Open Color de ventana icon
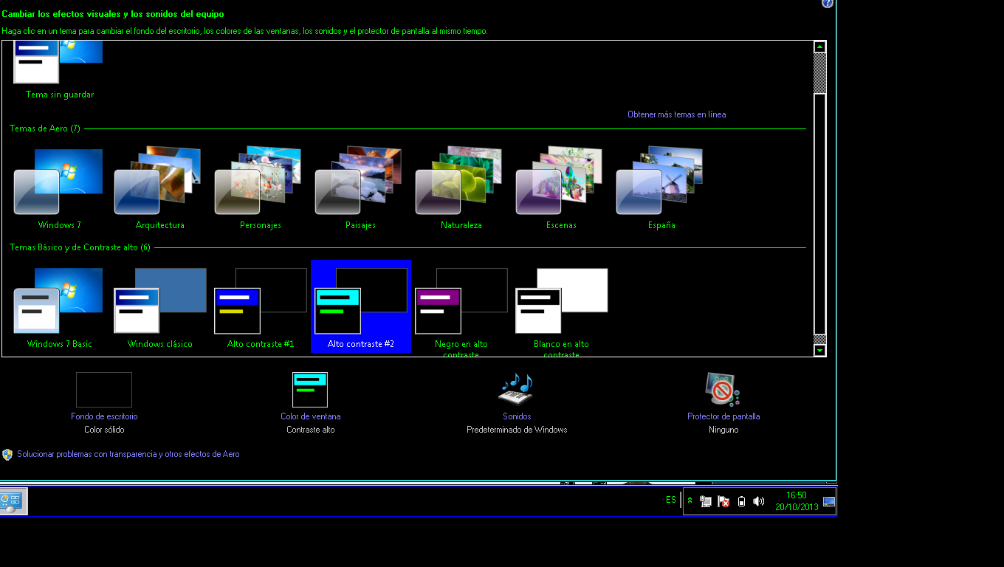This screenshot has height=567, width=1004. click(310, 390)
